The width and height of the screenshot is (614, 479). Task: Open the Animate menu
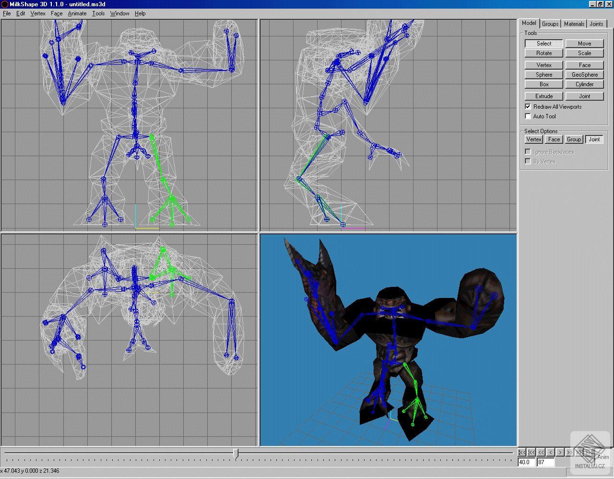[77, 13]
